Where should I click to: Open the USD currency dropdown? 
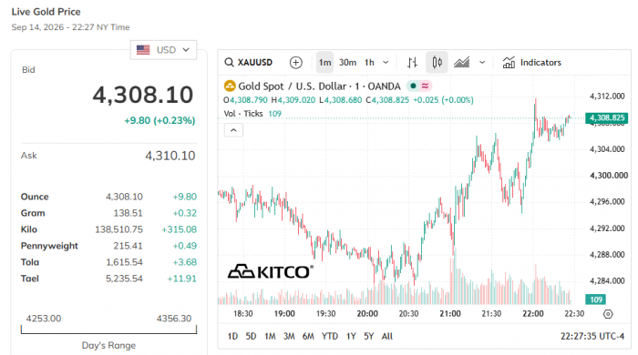click(x=163, y=50)
